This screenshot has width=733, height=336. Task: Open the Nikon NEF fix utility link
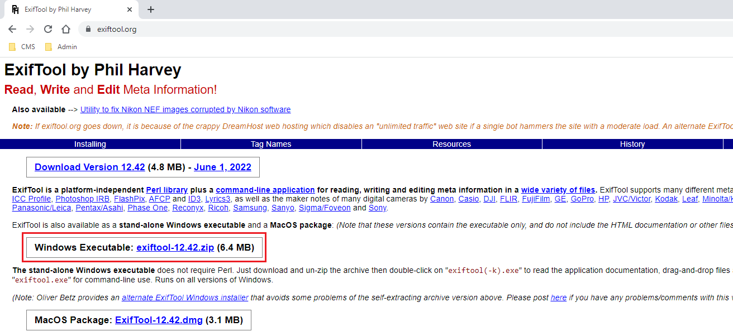[185, 109]
